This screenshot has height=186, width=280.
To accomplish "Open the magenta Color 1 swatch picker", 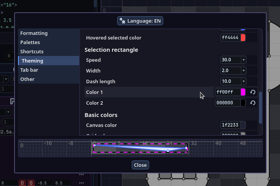I will click(x=243, y=92).
